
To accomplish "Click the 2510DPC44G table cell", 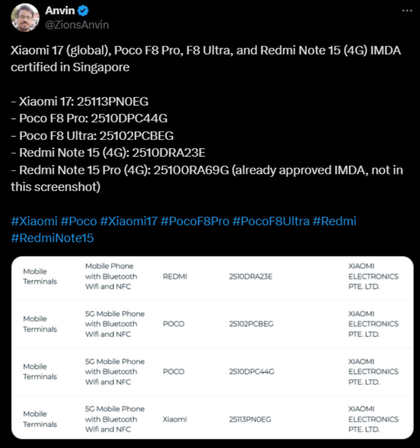I will pyautogui.click(x=251, y=372).
